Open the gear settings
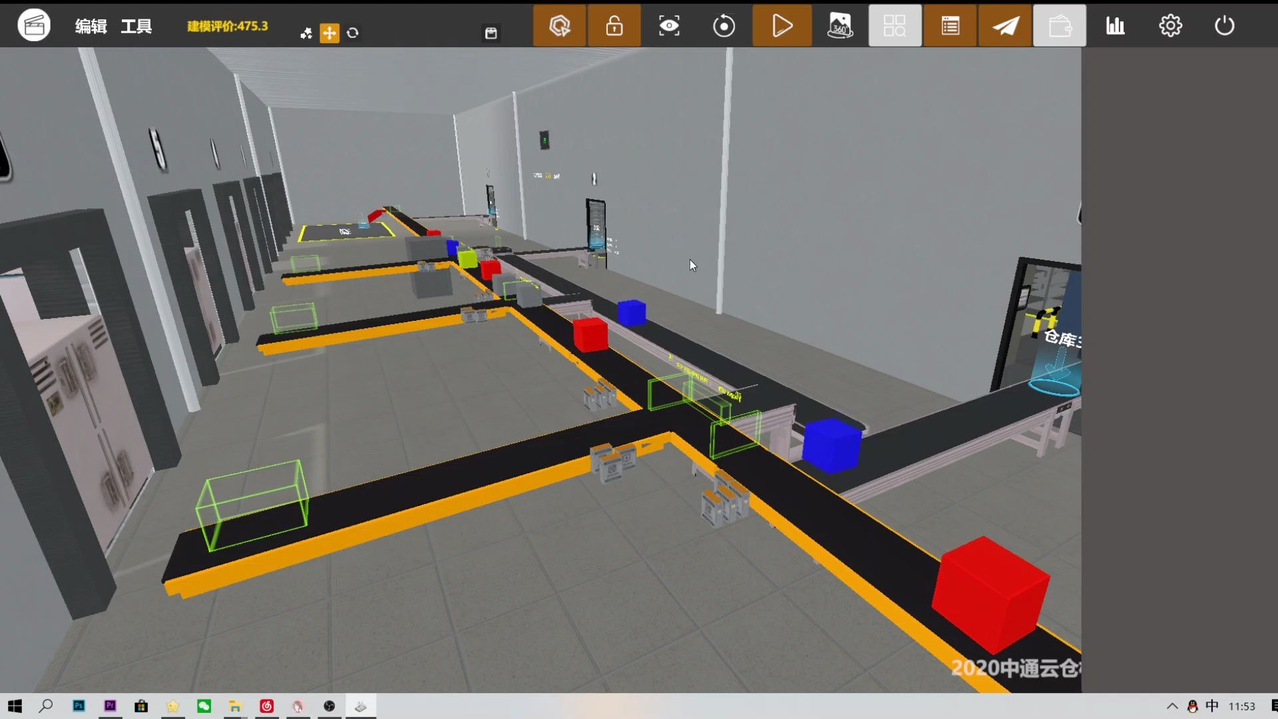 1170,26
